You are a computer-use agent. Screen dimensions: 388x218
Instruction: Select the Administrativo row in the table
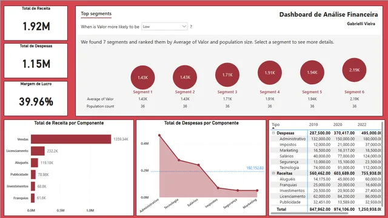tap(326, 139)
